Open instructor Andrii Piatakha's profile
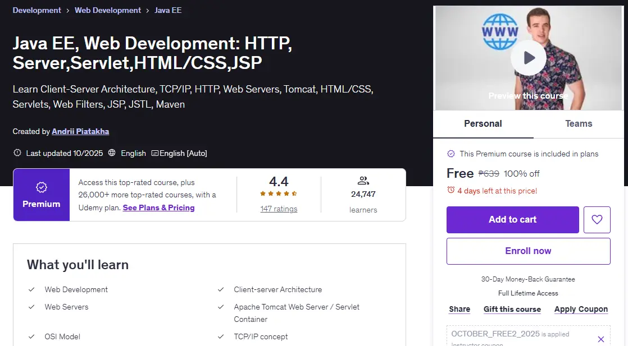The image size is (628, 346). 80,131
